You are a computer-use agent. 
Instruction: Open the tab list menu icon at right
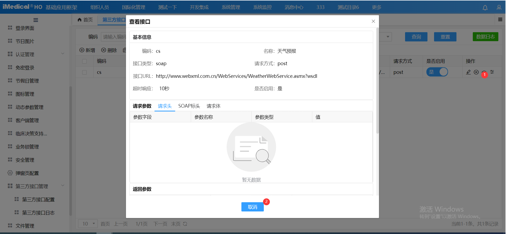pyautogui.click(x=500, y=20)
